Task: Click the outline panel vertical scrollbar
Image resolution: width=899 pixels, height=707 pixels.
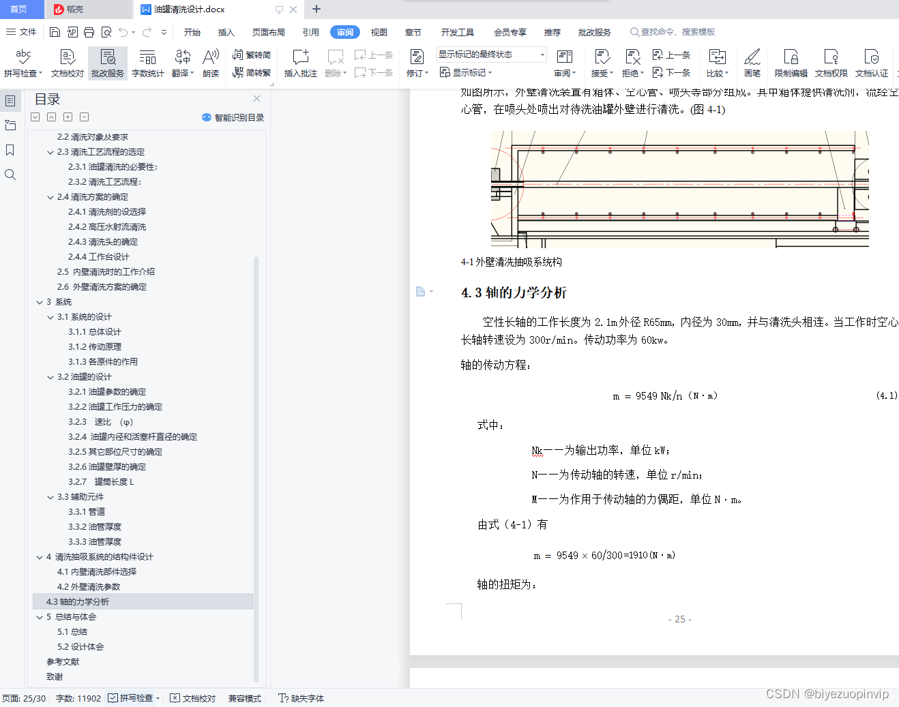Action: tap(256, 469)
